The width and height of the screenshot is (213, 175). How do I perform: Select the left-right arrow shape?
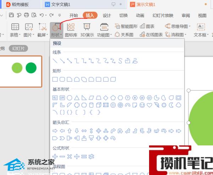tap(84, 131)
